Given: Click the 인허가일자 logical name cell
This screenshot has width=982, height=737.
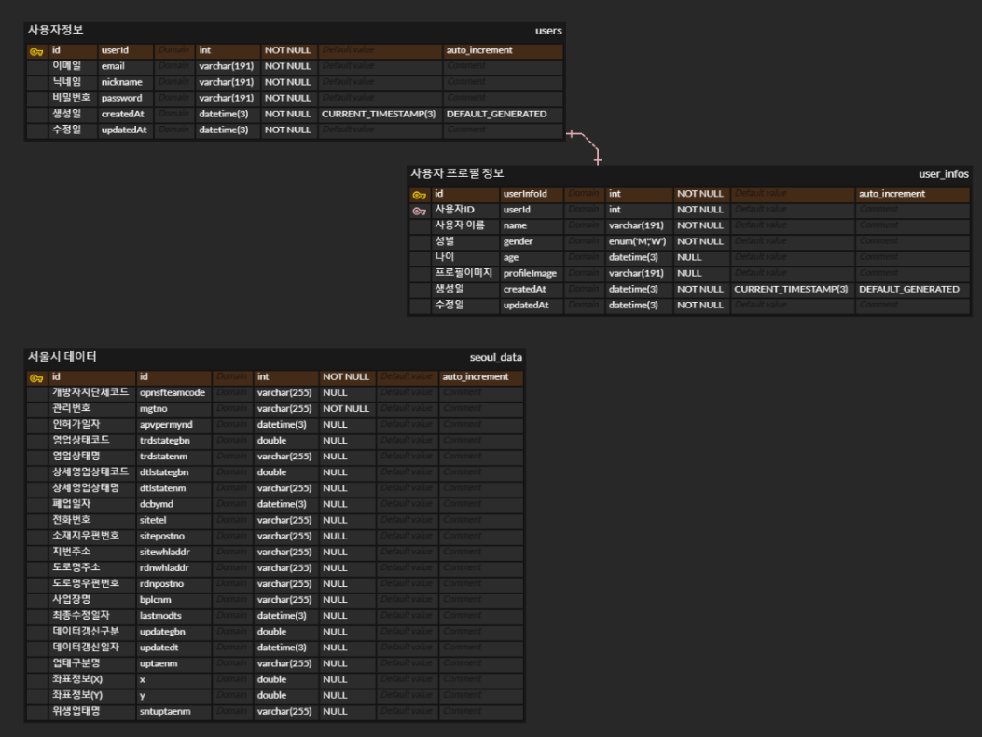Looking at the screenshot, I should pos(92,425).
